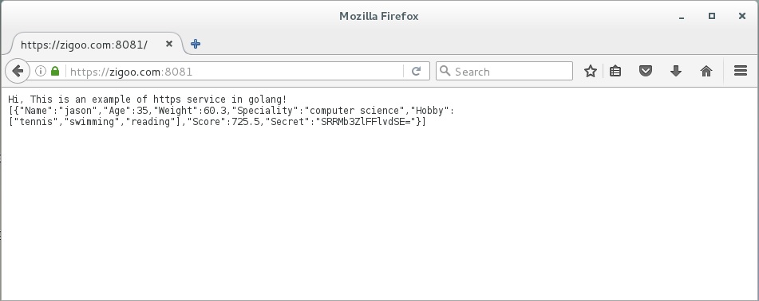Close the zigoo.com:8081 tab
The width and height of the screenshot is (759, 301).
point(169,44)
